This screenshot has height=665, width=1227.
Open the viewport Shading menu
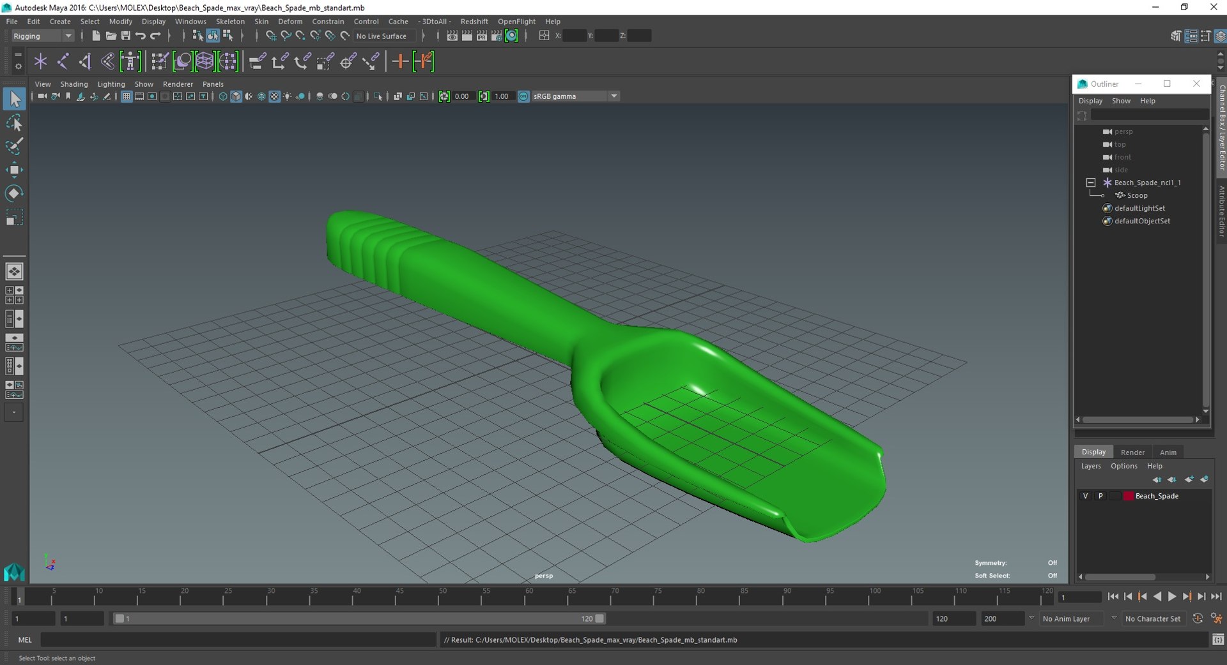[x=74, y=84]
